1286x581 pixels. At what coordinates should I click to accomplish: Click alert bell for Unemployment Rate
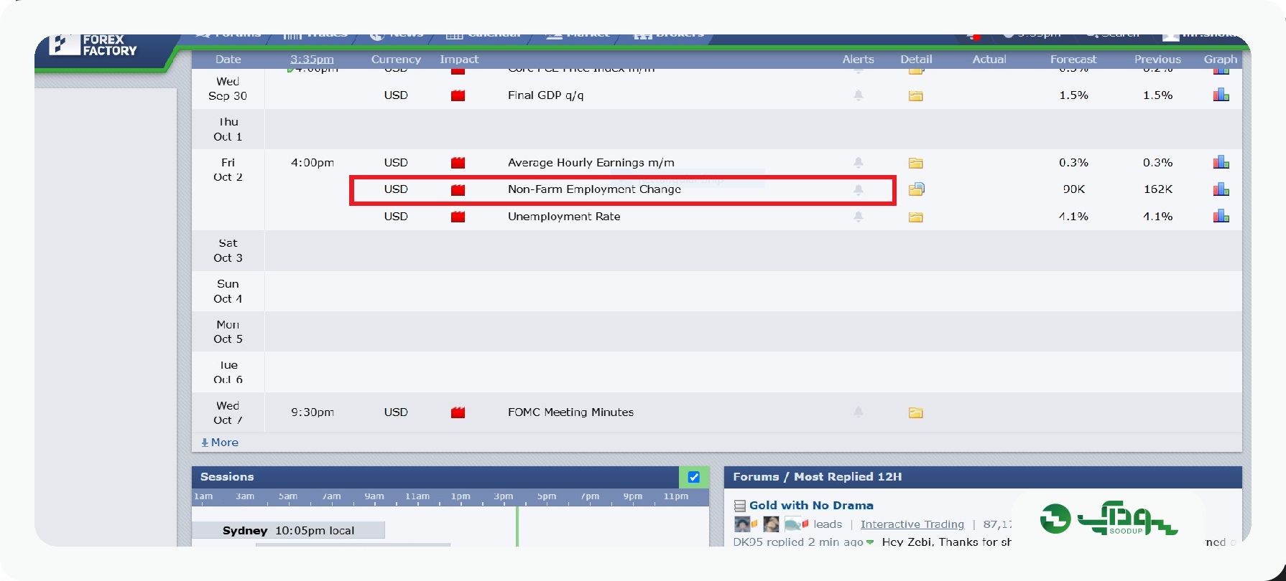pos(858,217)
